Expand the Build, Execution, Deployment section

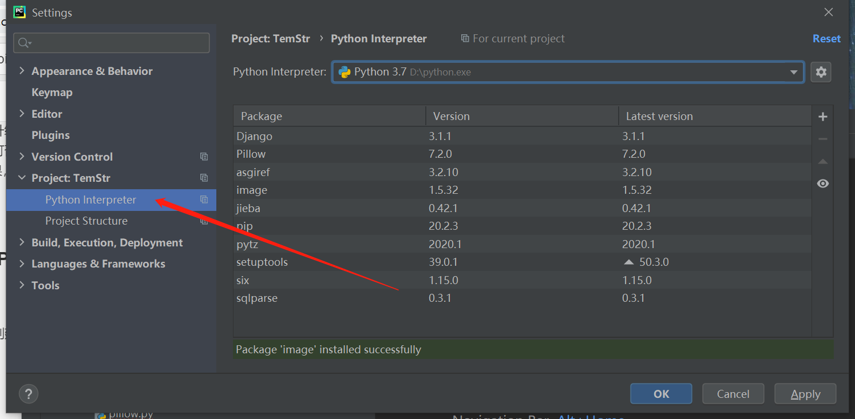coord(22,242)
